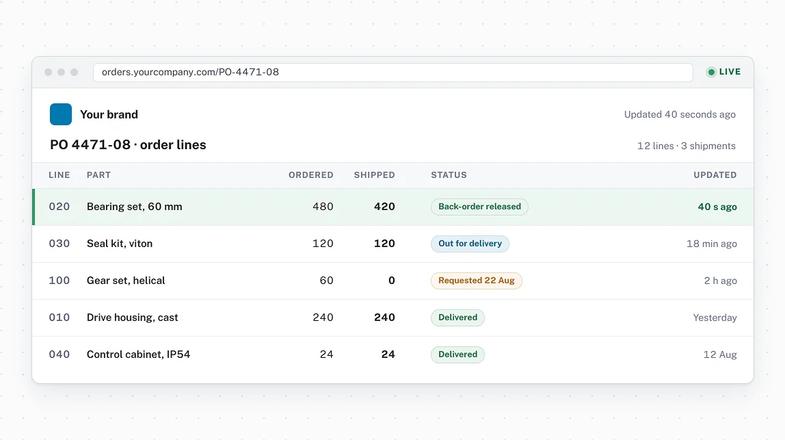This screenshot has width=785, height=440.
Task: Click the Delivered badge for Drive housing
Action: pyautogui.click(x=457, y=318)
